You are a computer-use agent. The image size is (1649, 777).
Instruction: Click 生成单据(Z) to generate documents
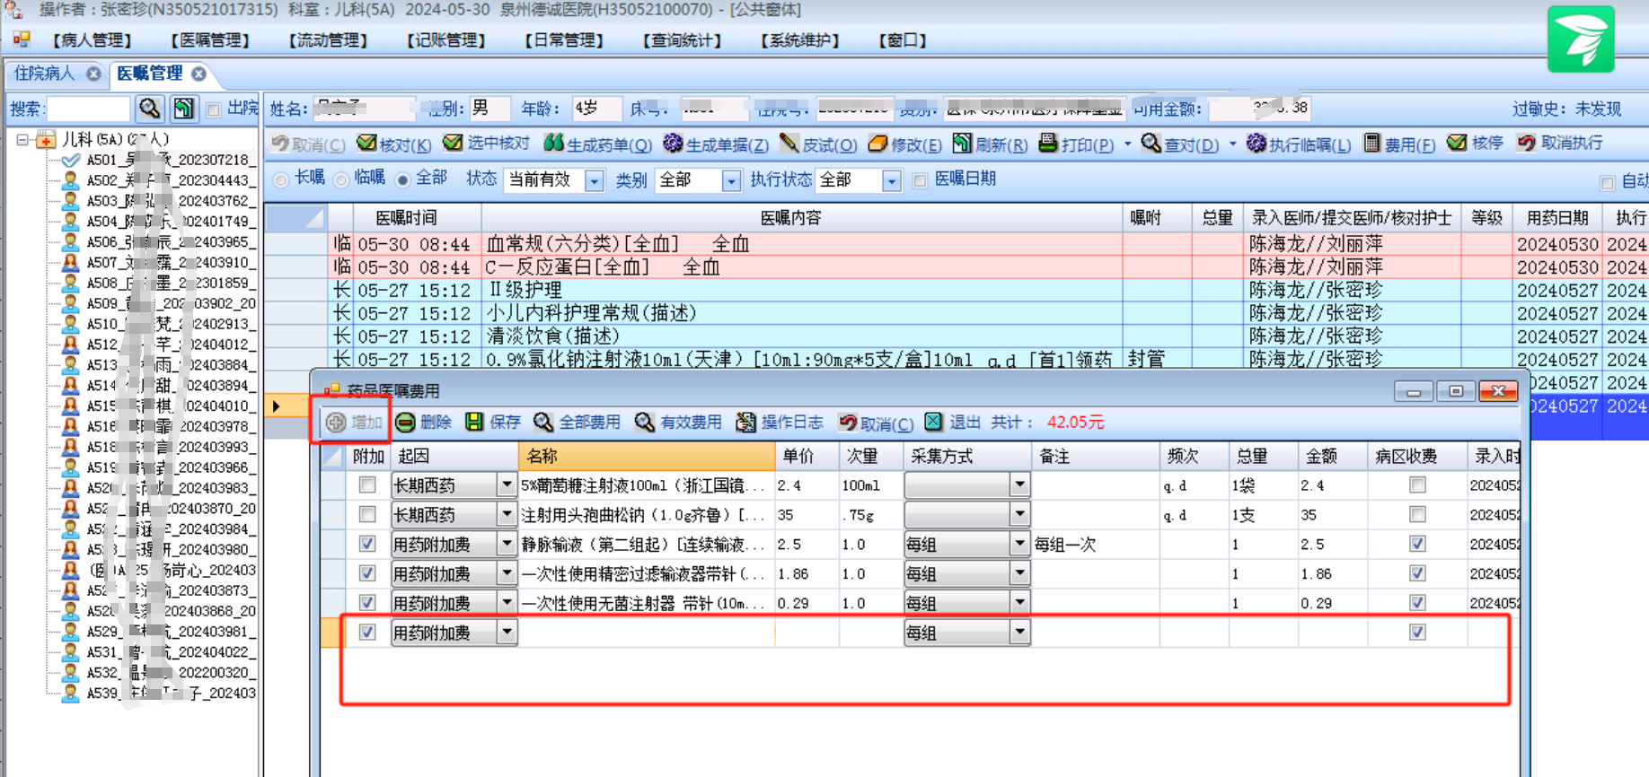pos(717,144)
